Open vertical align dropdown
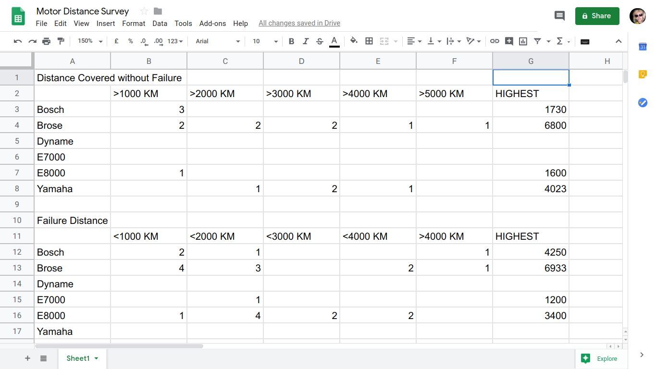The width and height of the screenshot is (656, 369). click(x=434, y=41)
